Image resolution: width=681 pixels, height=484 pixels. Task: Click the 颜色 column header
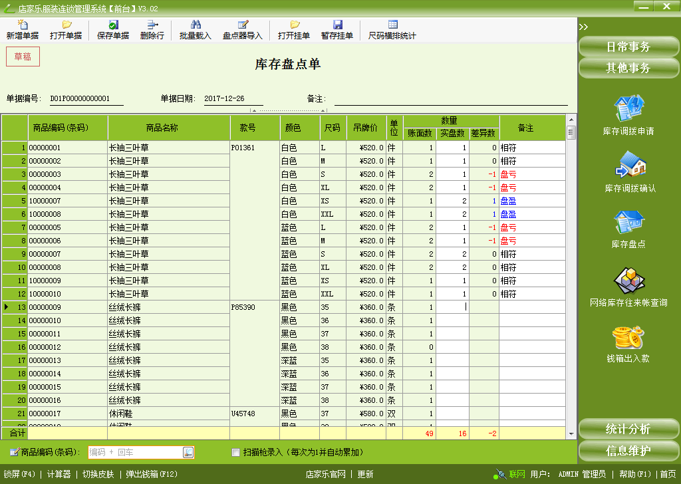pos(299,128)
